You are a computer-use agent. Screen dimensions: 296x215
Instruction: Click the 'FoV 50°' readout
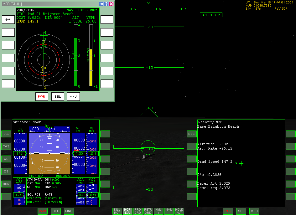coord(281,9)
